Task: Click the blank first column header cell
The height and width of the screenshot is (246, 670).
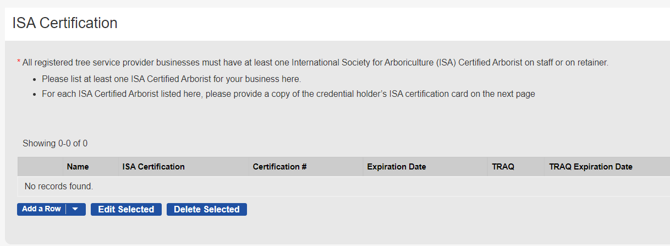Action: pyautogui.click(x=40, y=167)
